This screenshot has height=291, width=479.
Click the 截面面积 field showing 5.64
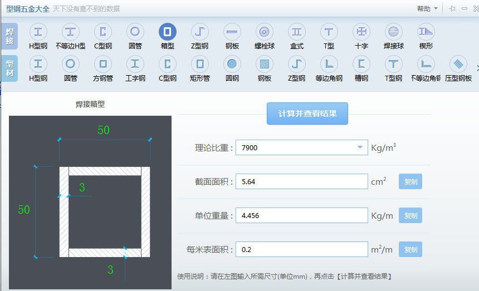tap(301, 181)
